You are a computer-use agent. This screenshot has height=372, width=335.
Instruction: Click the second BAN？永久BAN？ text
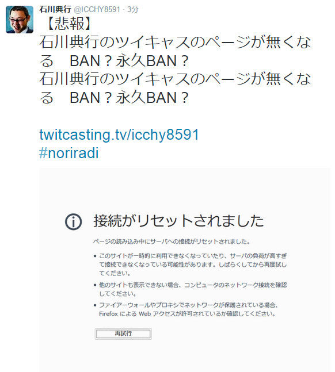point(129,98)
